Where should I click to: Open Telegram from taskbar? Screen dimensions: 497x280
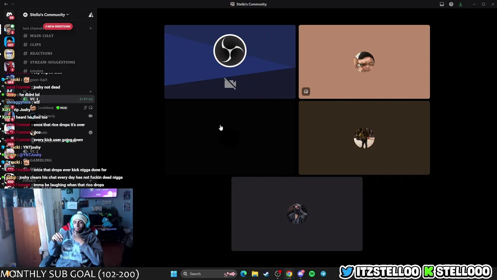(x=323, y=274)
